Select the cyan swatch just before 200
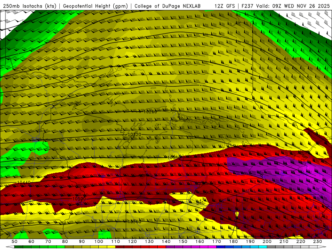The width and height of the screenshot is (332, 249). 263,247
